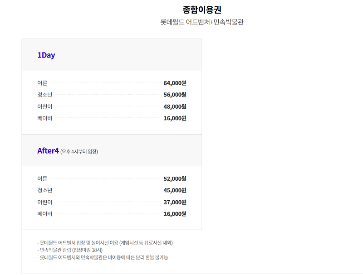Click the 37,000원 After4 child price
Viewport: 363px width, 275px height.
(x=175, y=202)
